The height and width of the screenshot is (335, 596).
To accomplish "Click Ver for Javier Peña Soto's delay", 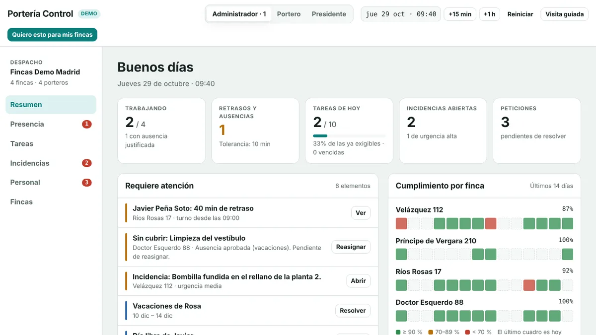I will [361, 213].
